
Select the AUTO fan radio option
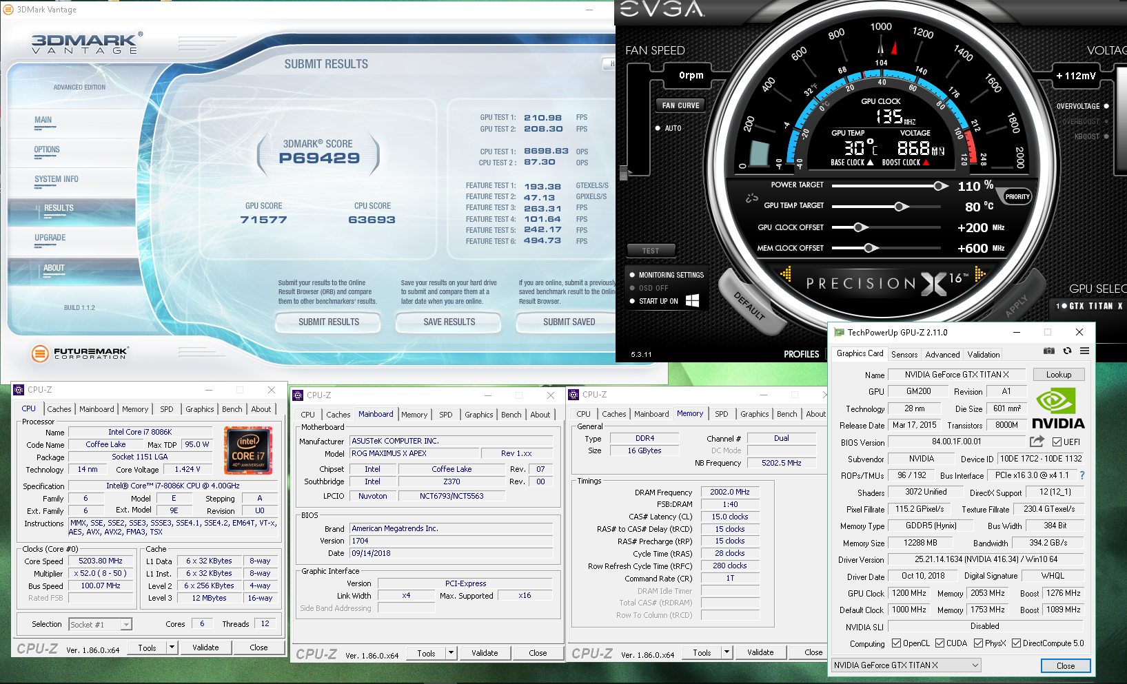(x=658, y=128)
